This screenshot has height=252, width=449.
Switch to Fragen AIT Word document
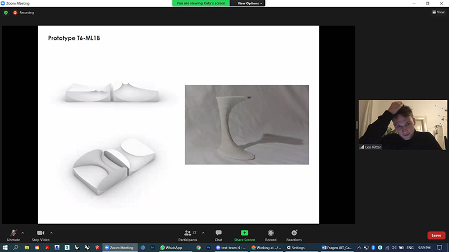(x=337, y=248)
